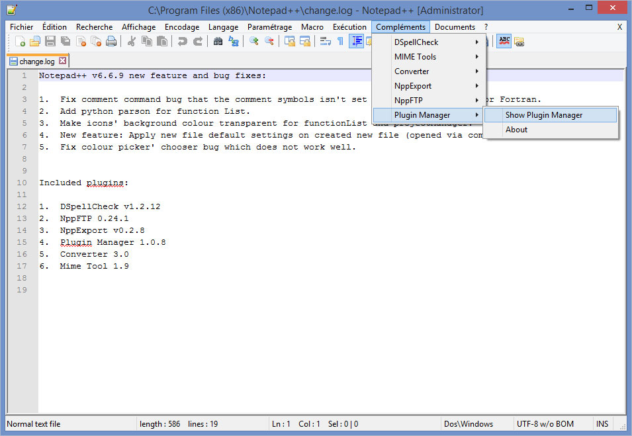Click the Notepad++ title bar app icon
632x436 pixels.
(x=12, y=10)
